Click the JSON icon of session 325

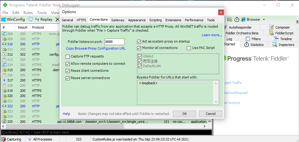point(4,121)
